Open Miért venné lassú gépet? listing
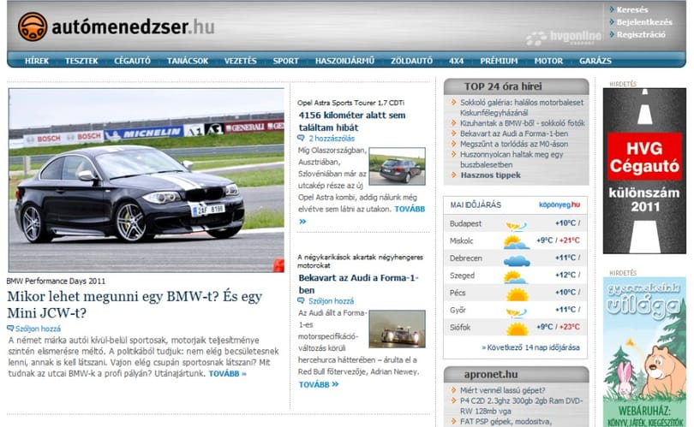The height and width of the screenshot is (427, 694). pyautogui.click(x=502, y=390)
